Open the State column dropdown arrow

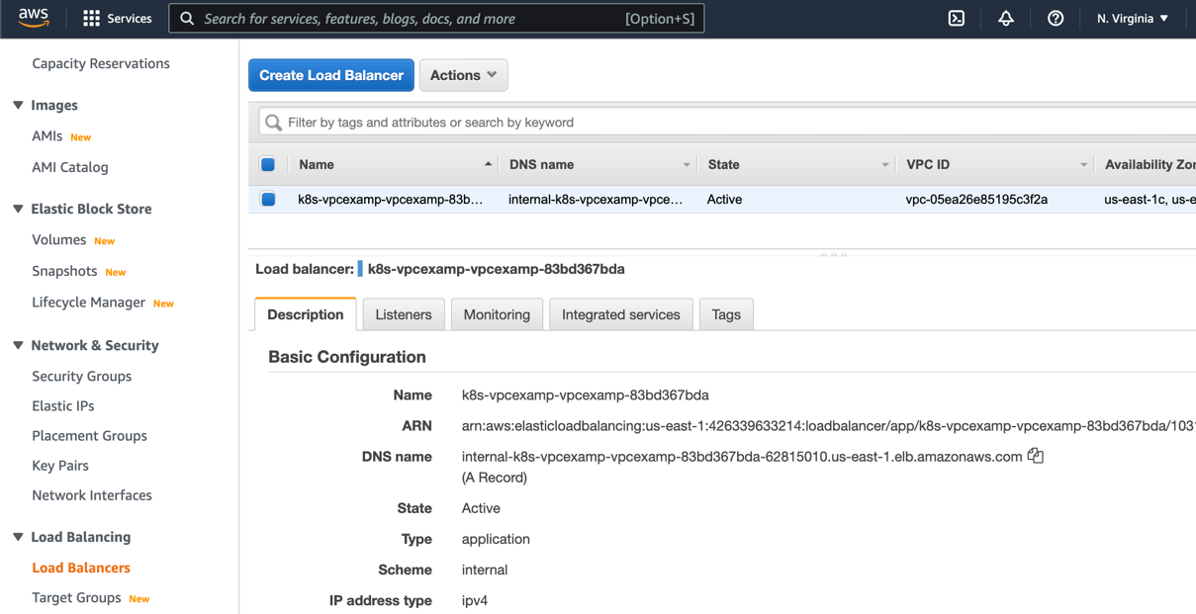(885, 165)
